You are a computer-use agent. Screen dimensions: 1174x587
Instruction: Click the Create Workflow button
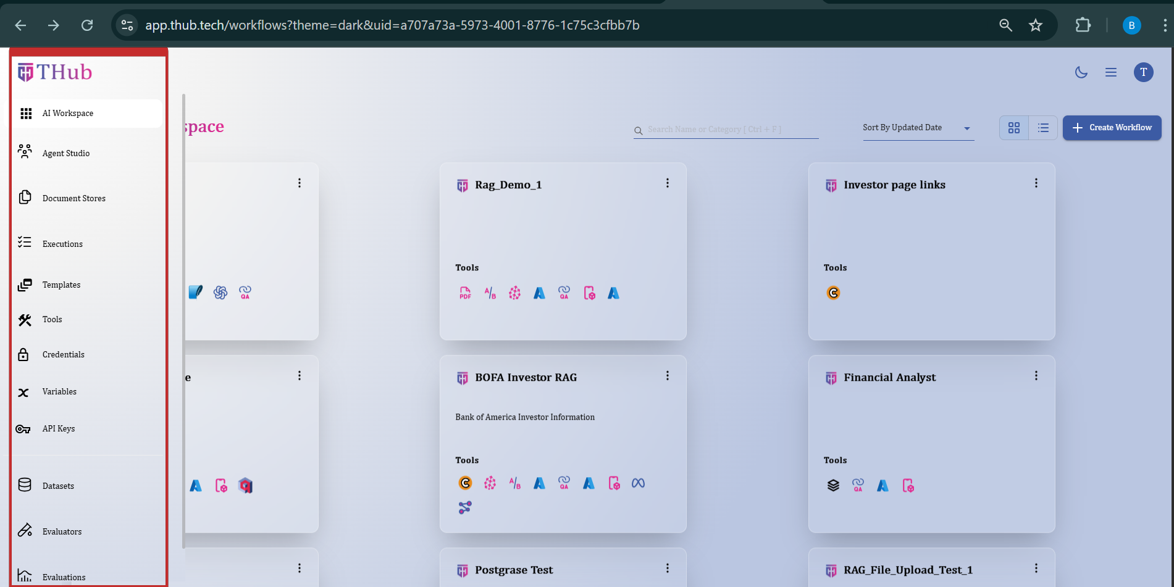click(x=1112, y=128)
